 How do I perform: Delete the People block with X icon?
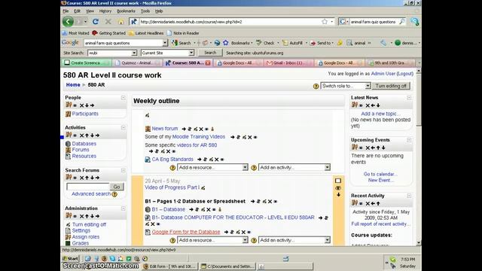tap(81, 105)
